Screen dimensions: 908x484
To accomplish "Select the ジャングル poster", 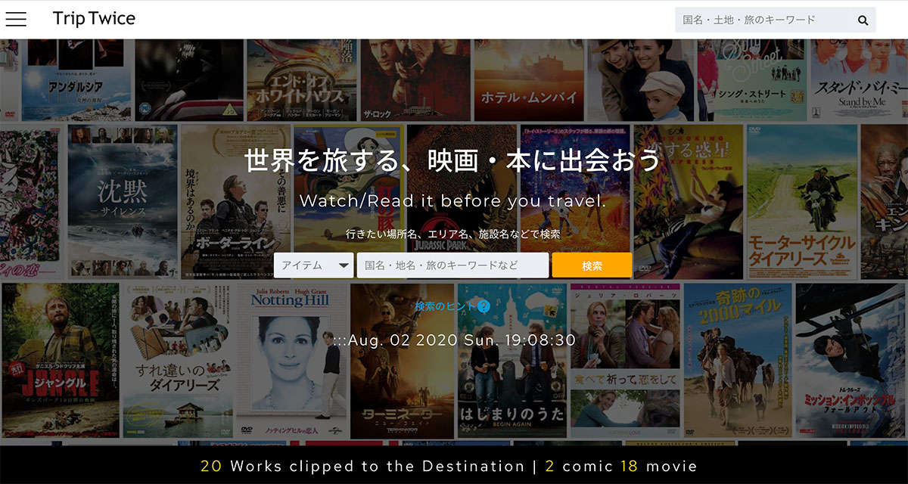I will click(x=60, y=360).
